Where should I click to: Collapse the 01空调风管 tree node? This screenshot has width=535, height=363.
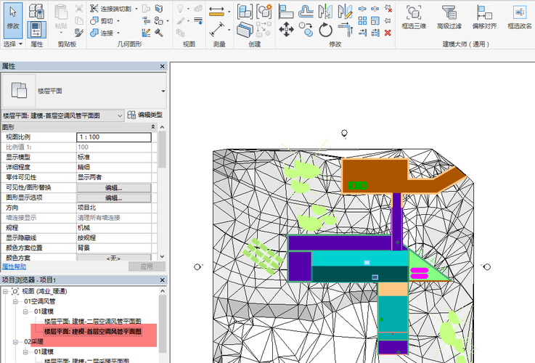pos(16,301)
